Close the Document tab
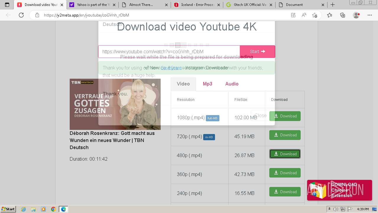 pos(323,5)
